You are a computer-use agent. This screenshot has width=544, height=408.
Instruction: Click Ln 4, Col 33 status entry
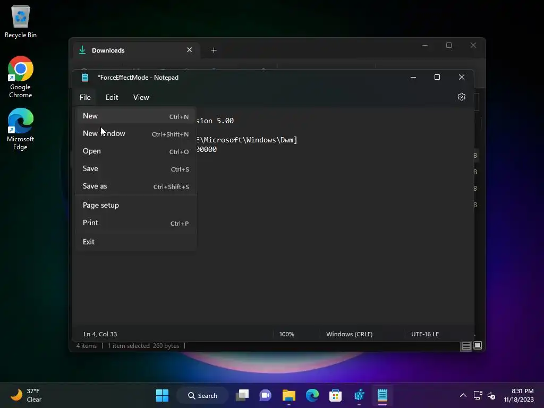pyautogui.click(x=100, y=334)
